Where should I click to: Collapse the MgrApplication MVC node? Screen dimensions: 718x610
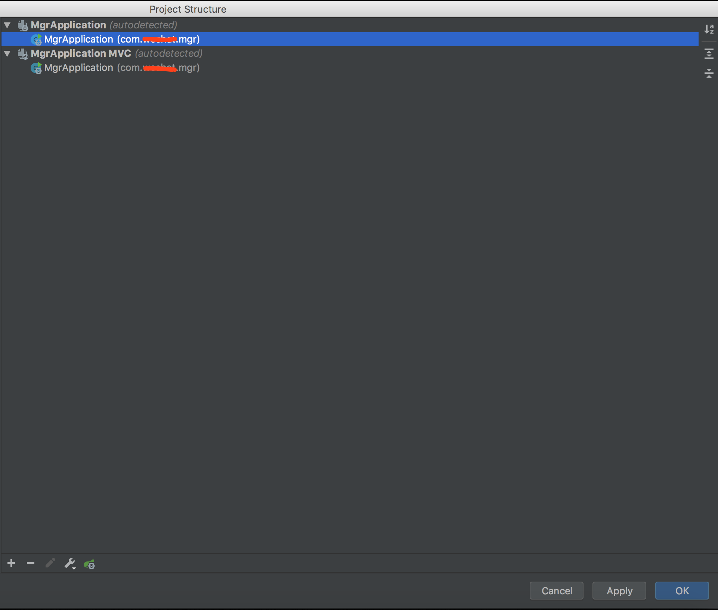click(7, 53)
